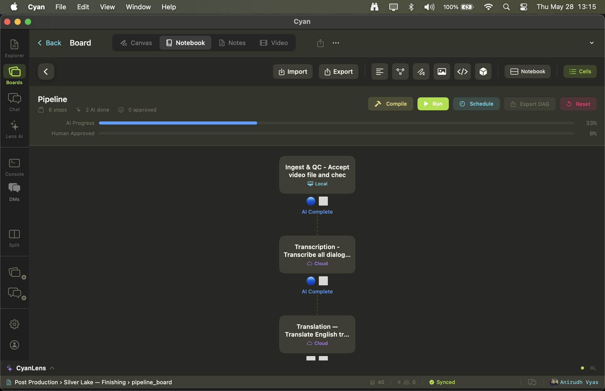Click the Export button
Screen dimensions: 605x391
[x=338, y=71]
